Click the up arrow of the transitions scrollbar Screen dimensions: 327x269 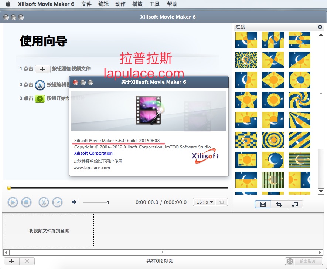point(321,35)
